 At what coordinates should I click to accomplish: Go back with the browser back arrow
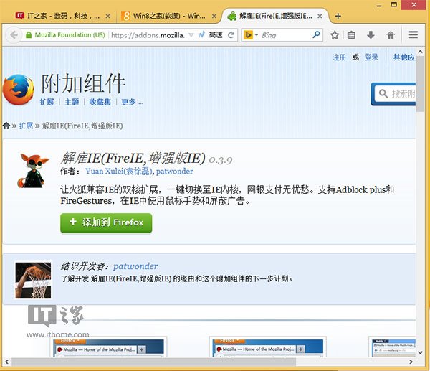14,35
